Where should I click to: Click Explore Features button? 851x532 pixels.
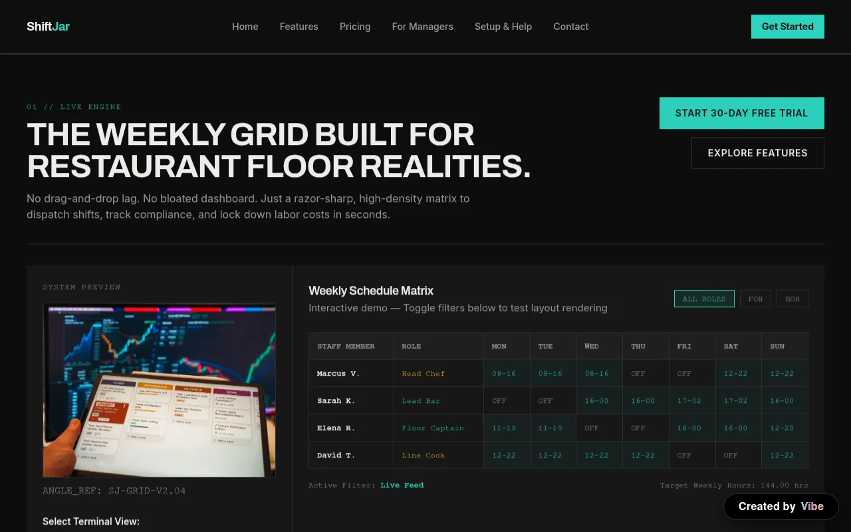pos(758,153)
